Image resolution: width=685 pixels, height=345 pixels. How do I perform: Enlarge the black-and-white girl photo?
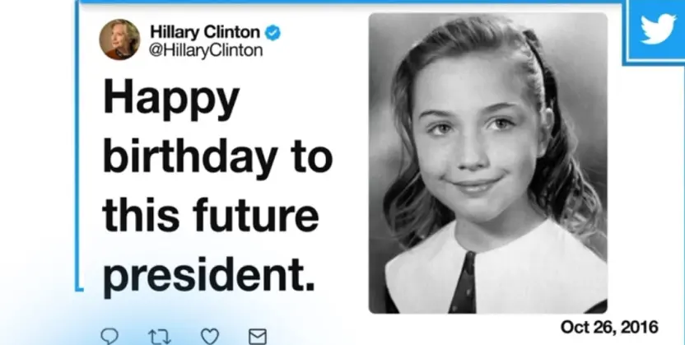[x=488, y=163]
